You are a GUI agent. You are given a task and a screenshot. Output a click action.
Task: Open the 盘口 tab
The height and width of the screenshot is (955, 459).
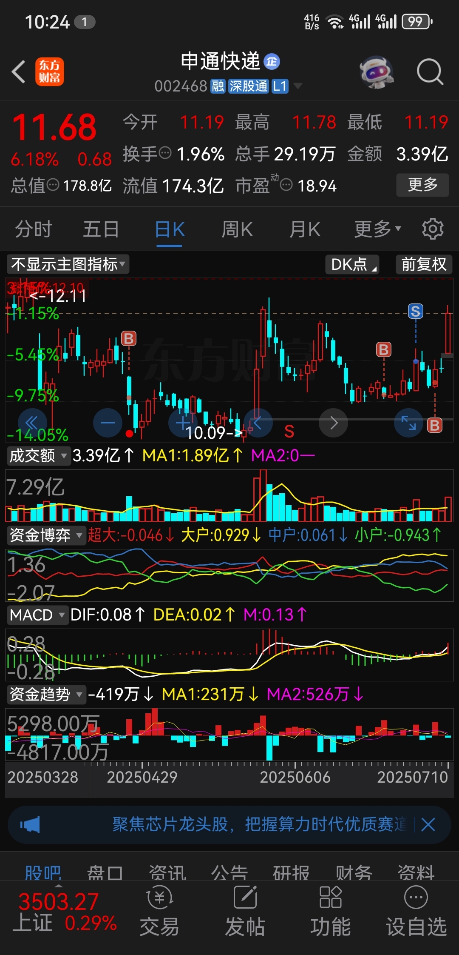click(105, 872)
